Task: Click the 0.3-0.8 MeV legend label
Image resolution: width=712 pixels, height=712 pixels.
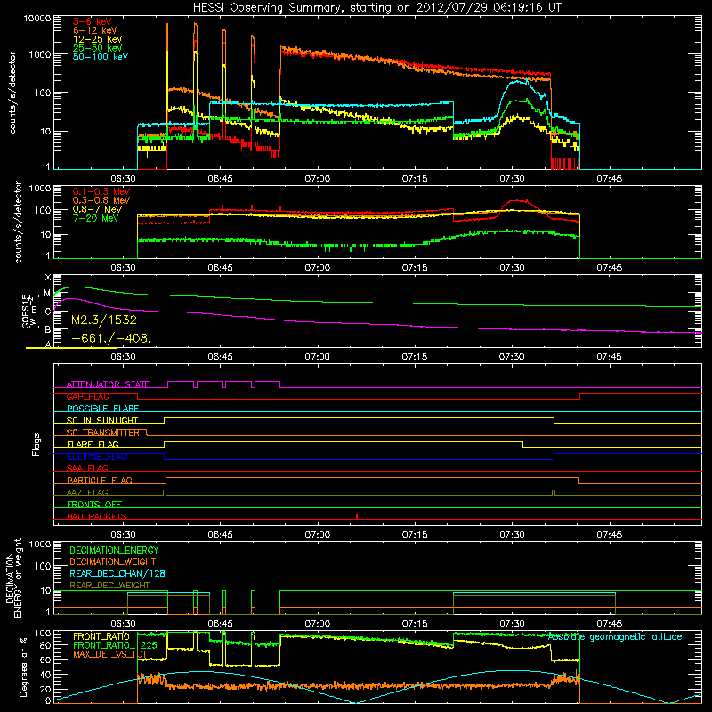Action: [x=101, y=200]
